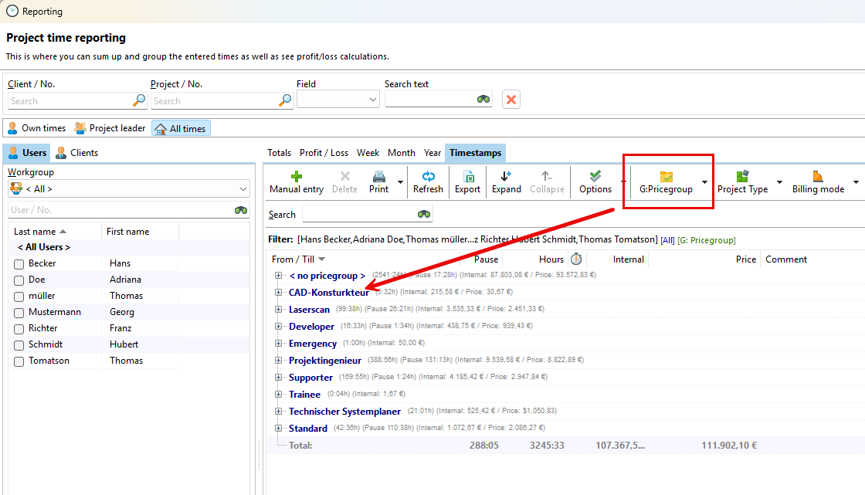Viewport: 865px width, 495px height.
Task: Expand the Laserscan pricegroup row
Action: click(x=279, y=310)
